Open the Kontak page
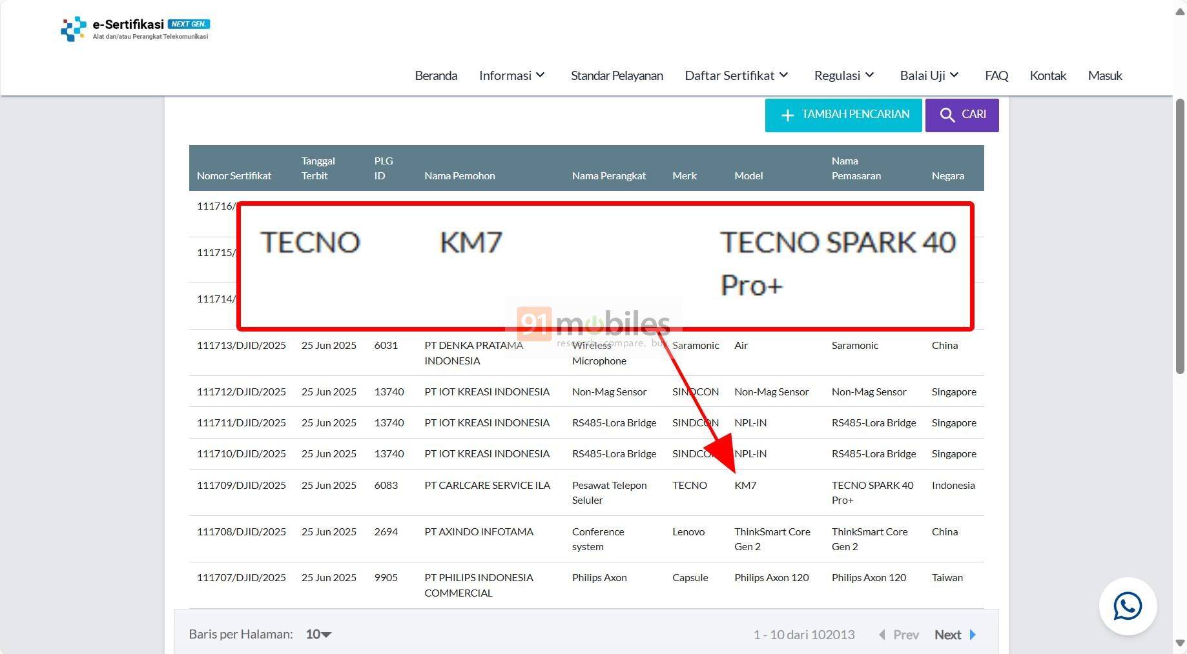This screenshot has width=1187, height=654. tap(1048, 75)
